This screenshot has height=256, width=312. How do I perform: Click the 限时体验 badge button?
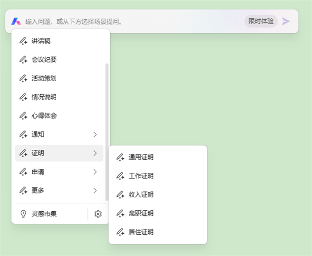261,21
